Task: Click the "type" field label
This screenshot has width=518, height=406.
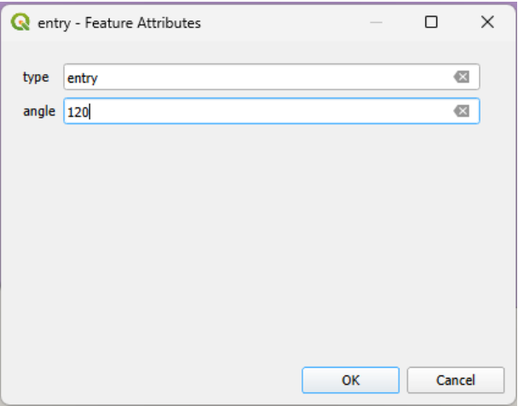Action: [35, 77]
